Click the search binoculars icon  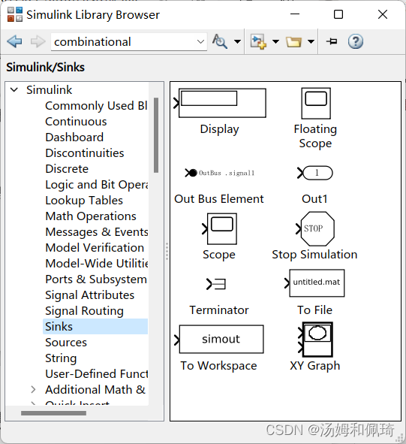click(220, 41)
